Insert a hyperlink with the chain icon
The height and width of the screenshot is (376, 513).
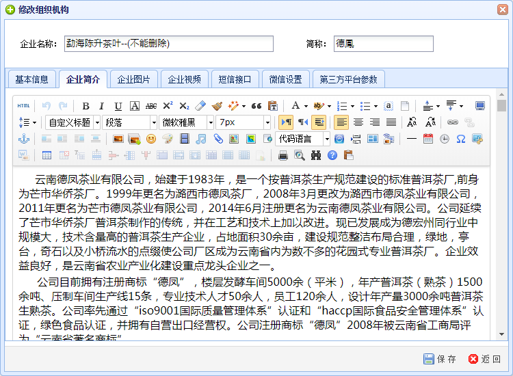coord(453,122)
